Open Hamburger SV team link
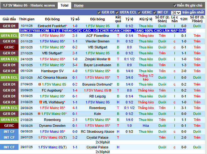This screenshot has height=154, width=207. 52,71
